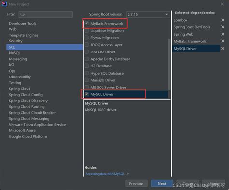This screenshot has height=190, width=229.
Task: Select the Developer Tools category
Action: [x=23, y=23]
